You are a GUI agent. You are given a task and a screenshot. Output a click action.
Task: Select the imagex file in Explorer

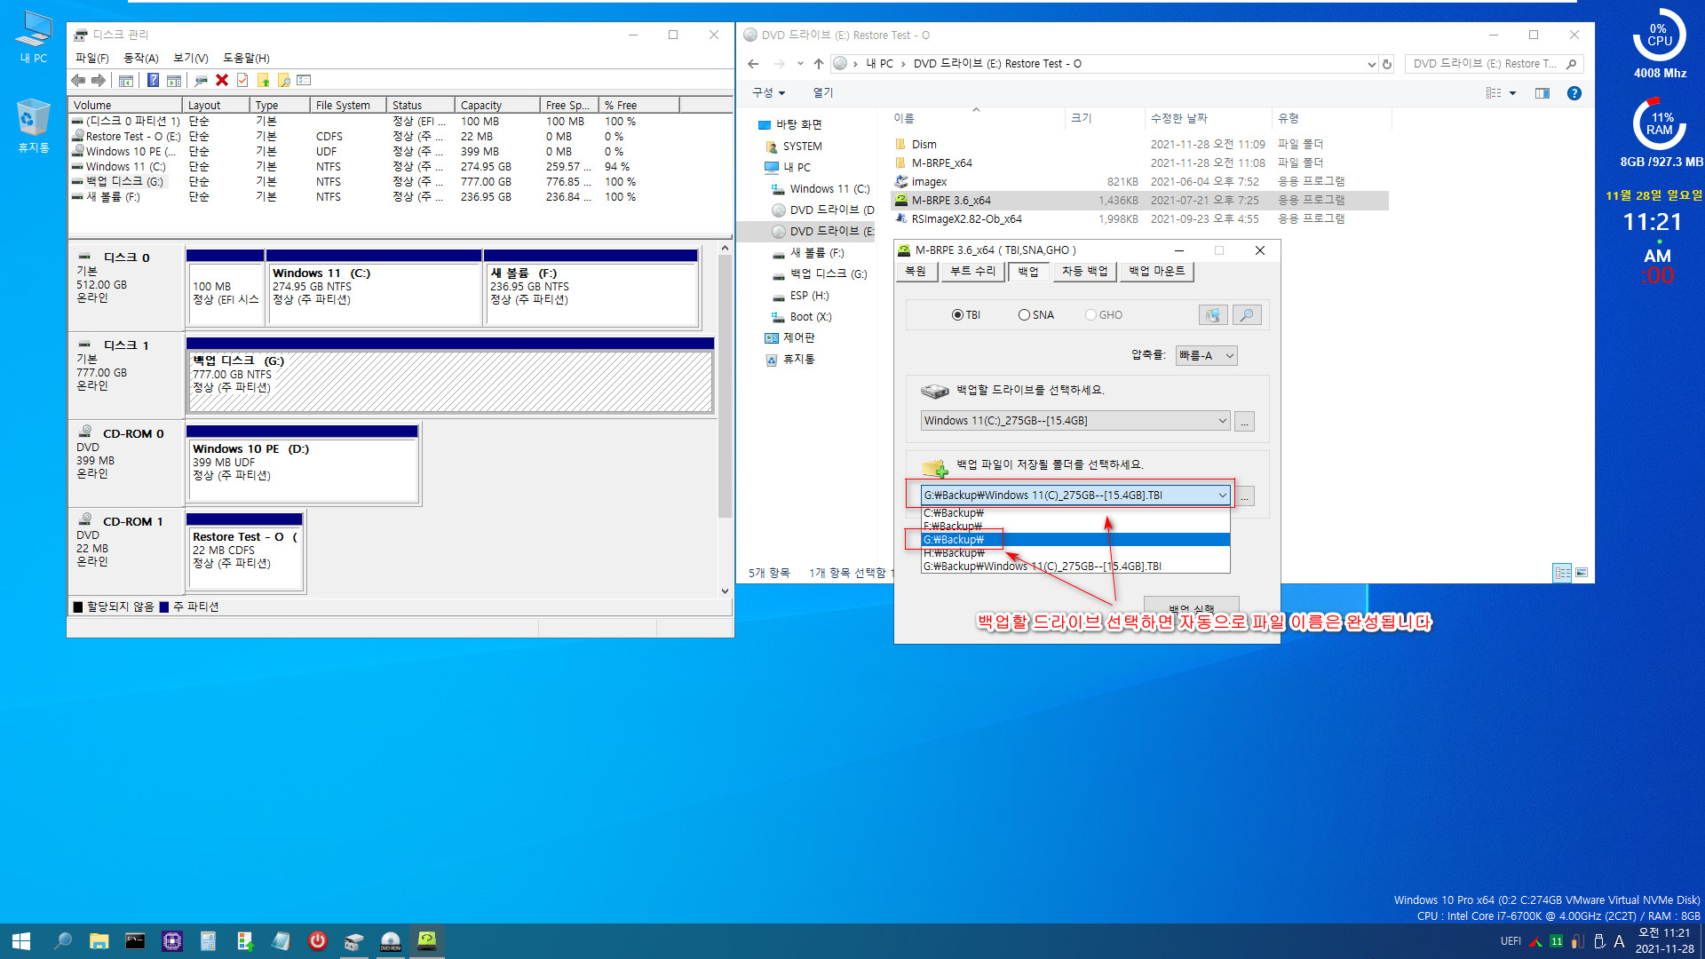[1139, 182]
